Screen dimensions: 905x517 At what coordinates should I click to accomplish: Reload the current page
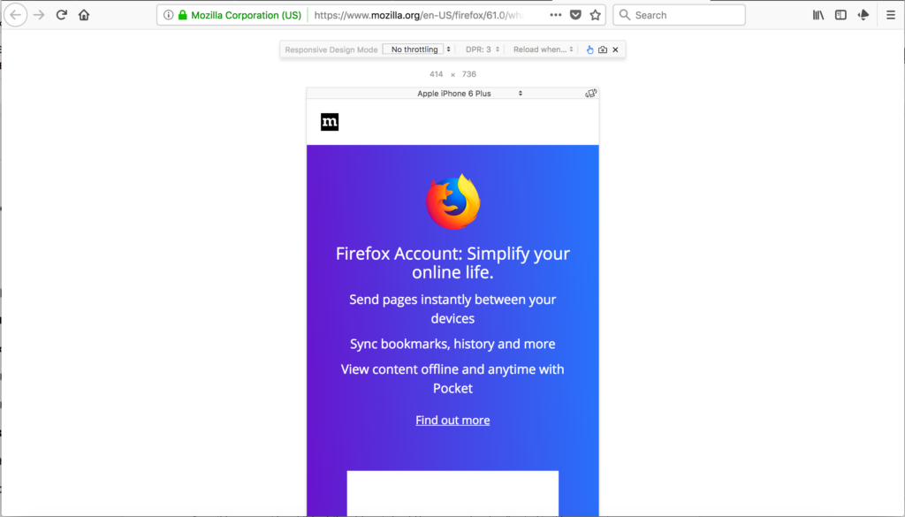(62, 15)
